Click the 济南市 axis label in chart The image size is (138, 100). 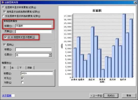74,80
